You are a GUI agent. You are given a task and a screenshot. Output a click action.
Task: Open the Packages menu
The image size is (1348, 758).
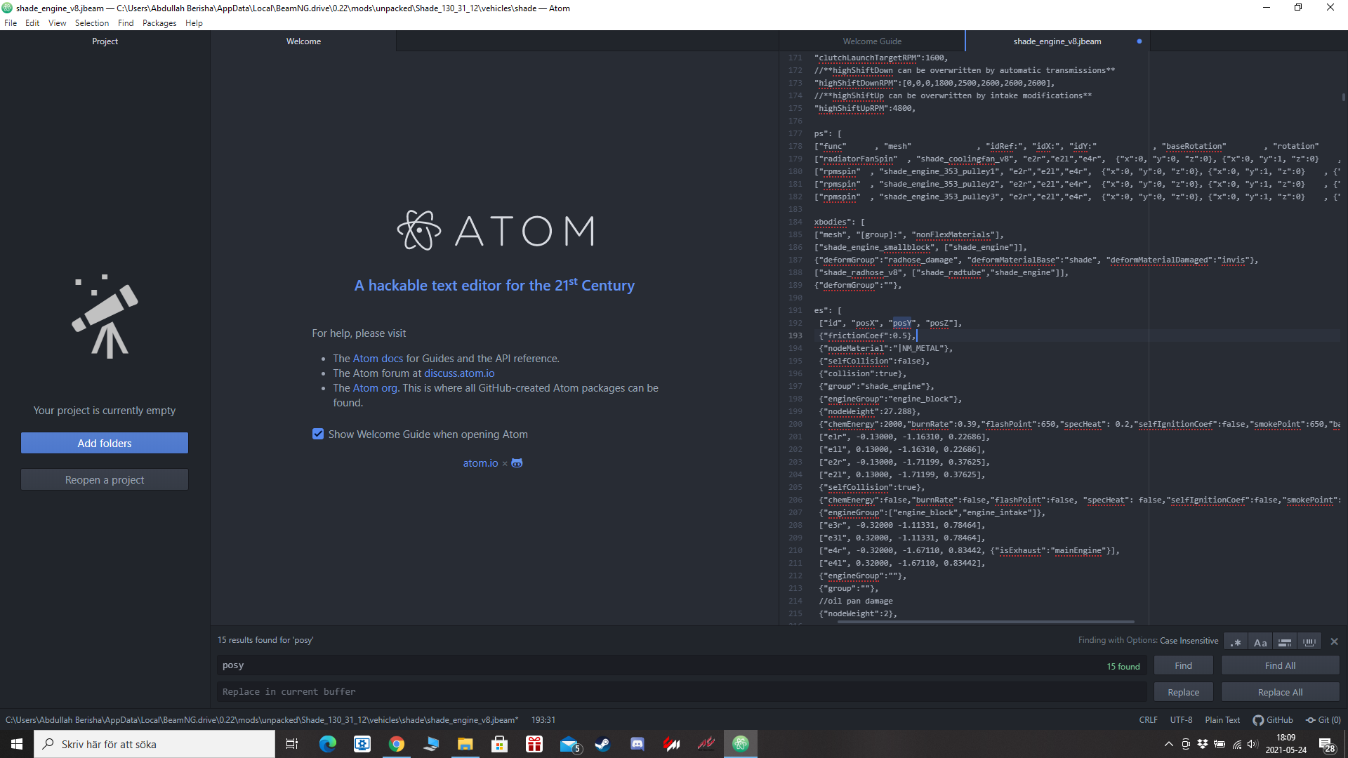pos(159,23)
